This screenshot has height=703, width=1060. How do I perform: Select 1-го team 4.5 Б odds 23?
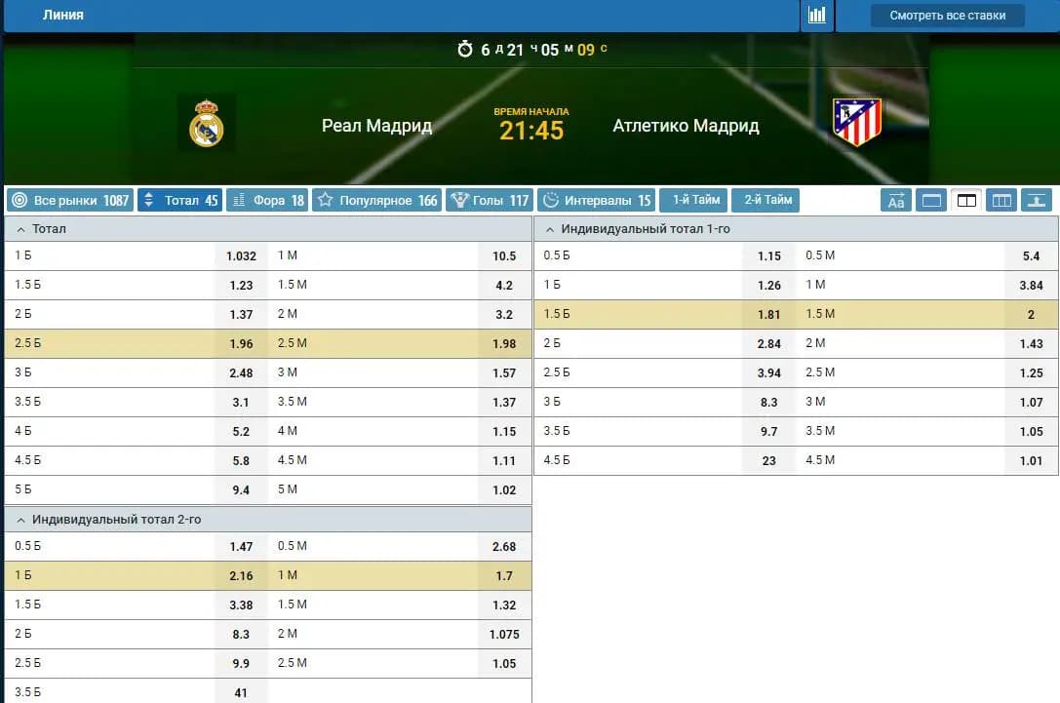[x=769, y=461]
